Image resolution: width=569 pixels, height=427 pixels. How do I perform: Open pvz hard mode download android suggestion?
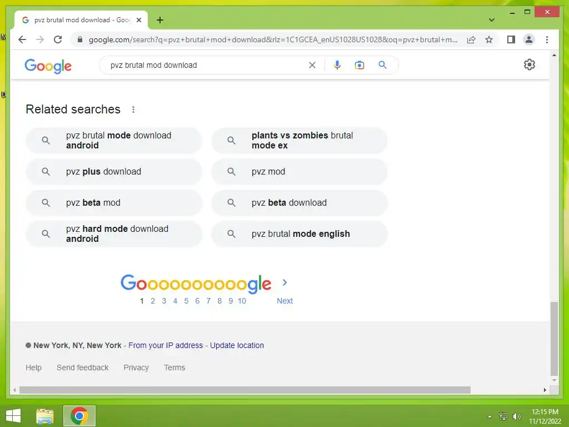[x=113, y=234]
